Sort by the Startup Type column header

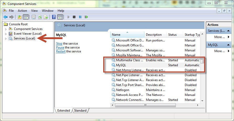point(192,35)
